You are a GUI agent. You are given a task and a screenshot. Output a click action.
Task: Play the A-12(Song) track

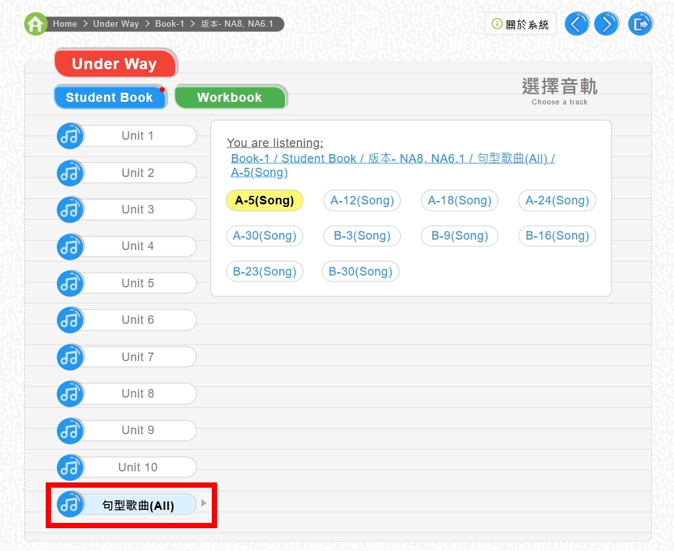click(362, 200)
